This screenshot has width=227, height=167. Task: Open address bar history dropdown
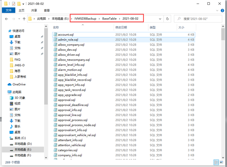(x=160, y=19)
